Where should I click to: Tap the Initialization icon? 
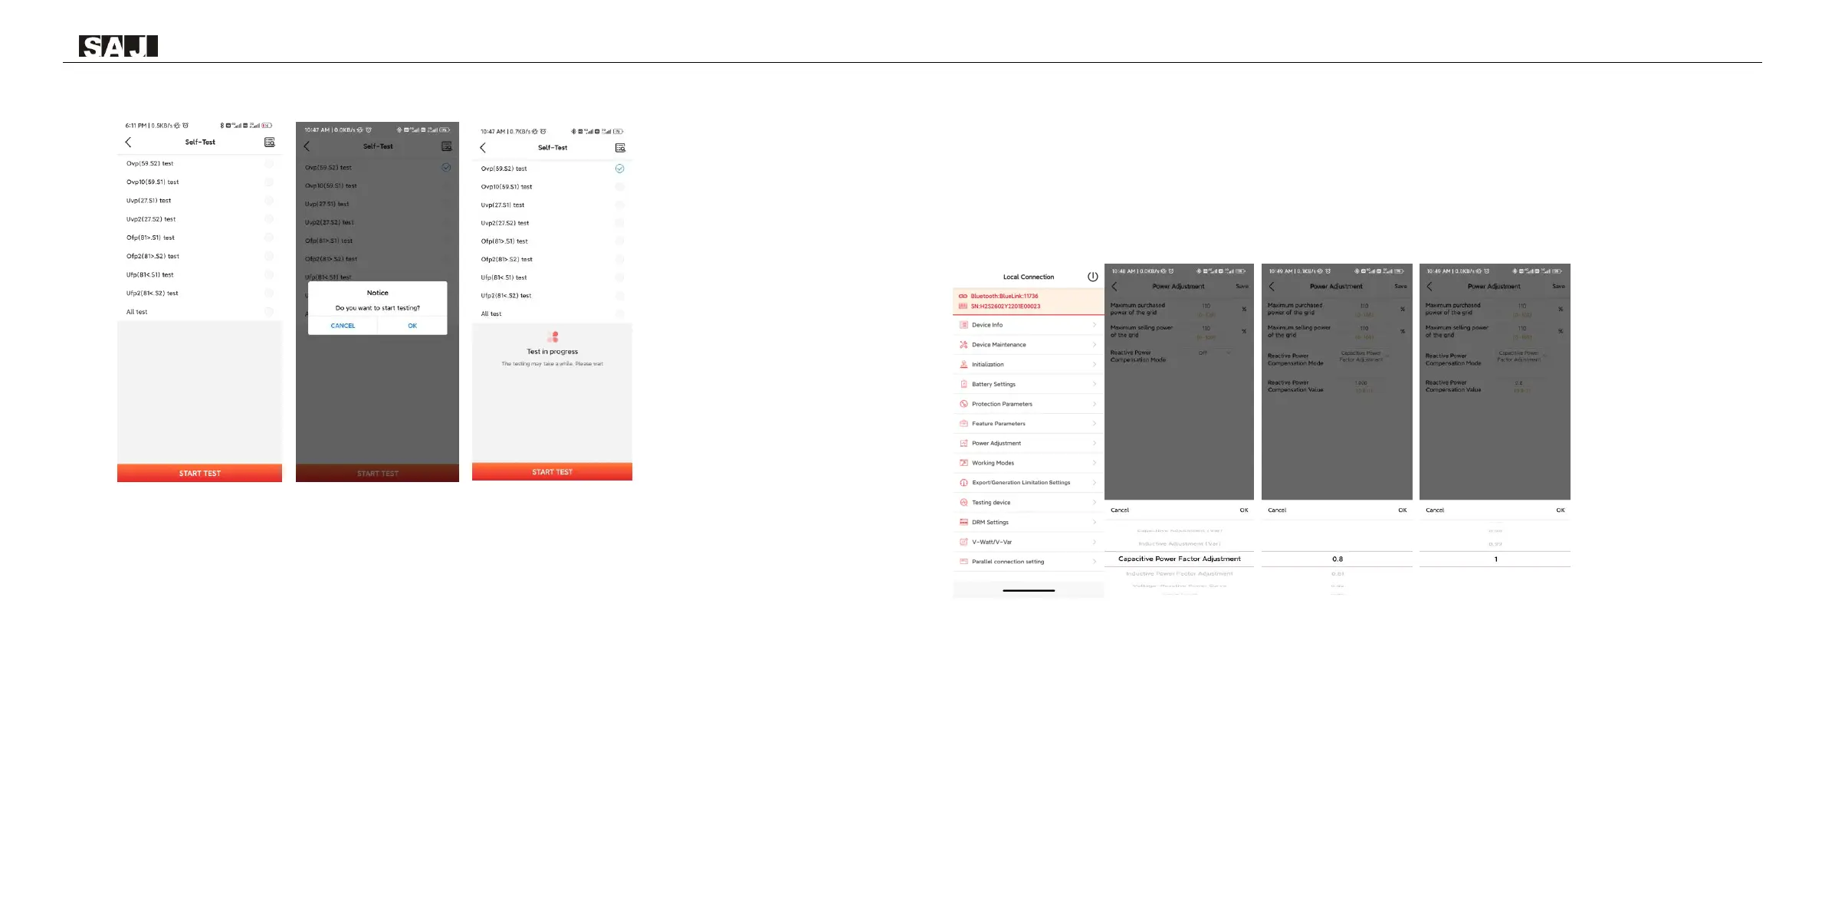tap(963, 364)
